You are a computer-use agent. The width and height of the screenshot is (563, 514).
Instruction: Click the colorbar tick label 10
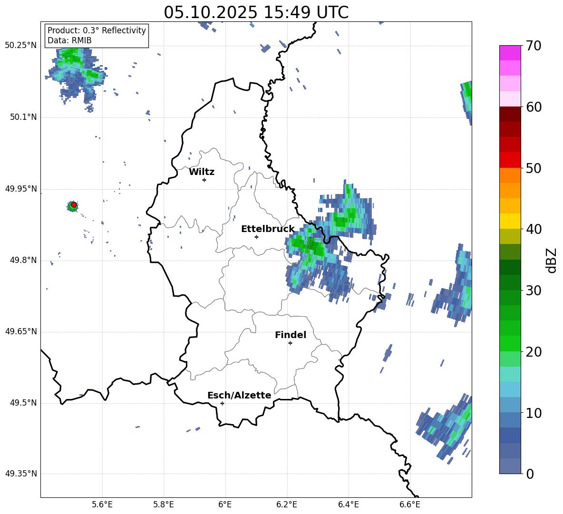534,413
